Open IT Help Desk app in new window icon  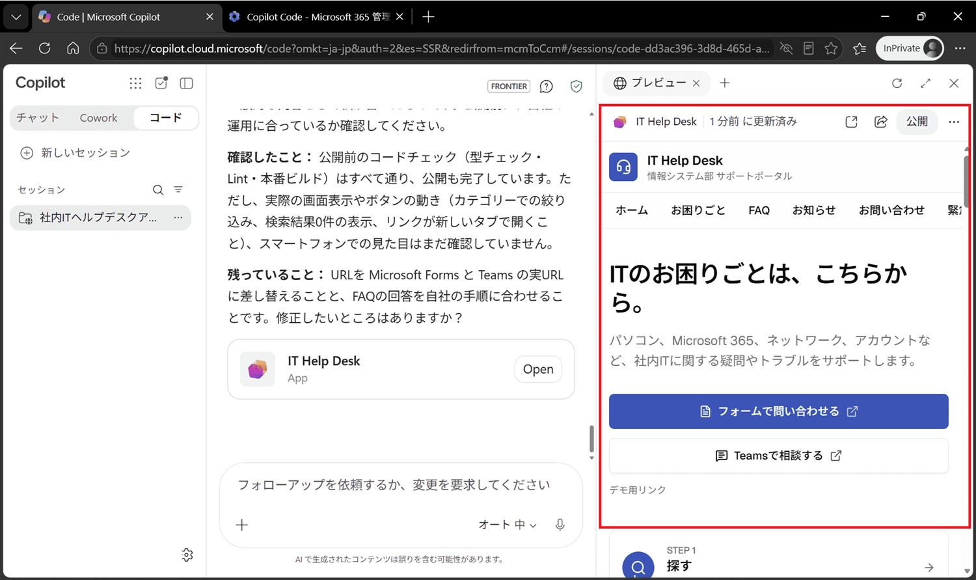[x=852, y=122]
